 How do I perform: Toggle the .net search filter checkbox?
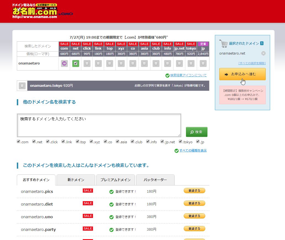(34, 141)
